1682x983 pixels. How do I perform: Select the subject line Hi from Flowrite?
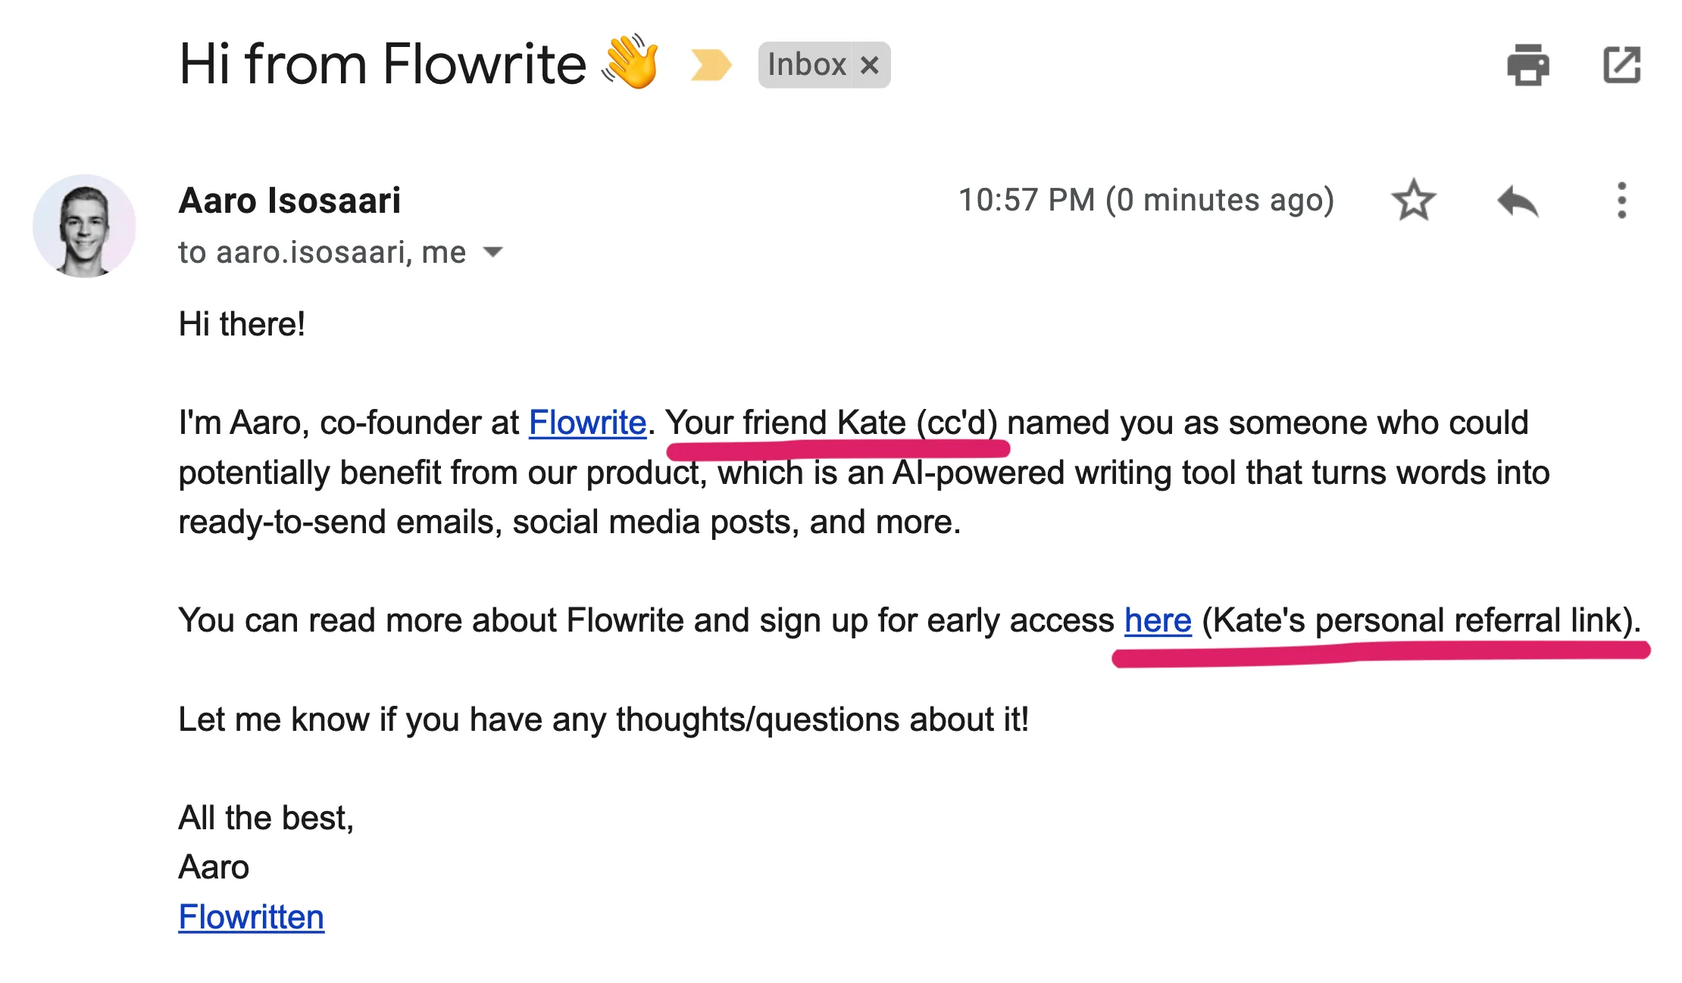[x=379, y=64]
